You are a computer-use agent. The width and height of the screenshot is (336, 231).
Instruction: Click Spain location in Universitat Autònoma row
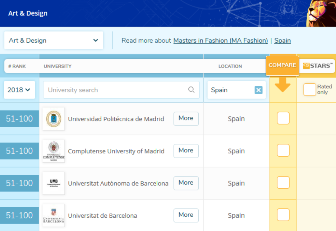pyautogui.click(x=236, y=183)
